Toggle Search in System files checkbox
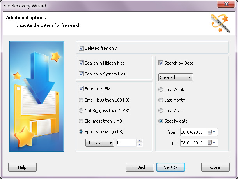This screenshot has width=238, height=179. click(81, 74)
